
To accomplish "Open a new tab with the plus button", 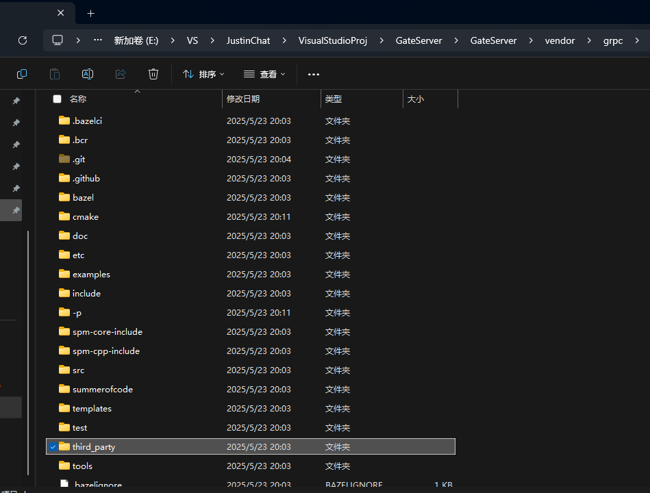I will click(x=91, y=12).
